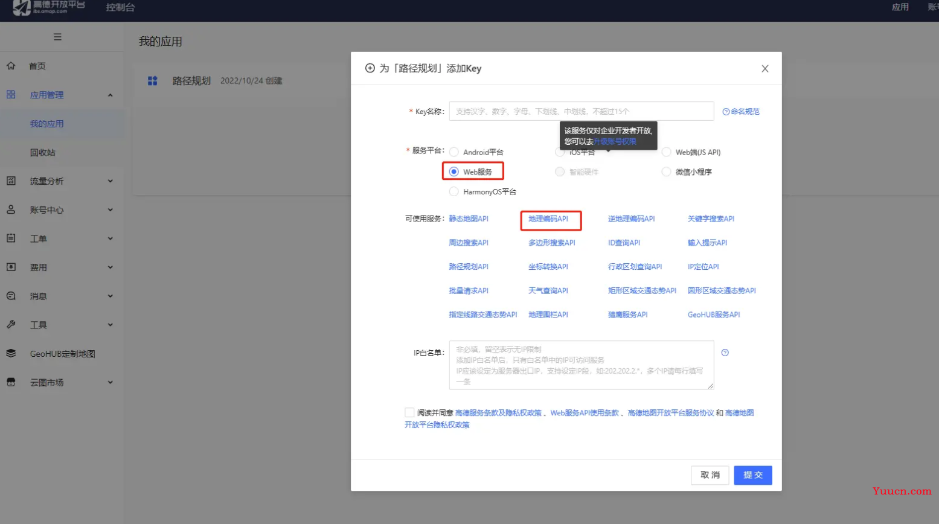Click the AMap logo in header

coord(48,7)
